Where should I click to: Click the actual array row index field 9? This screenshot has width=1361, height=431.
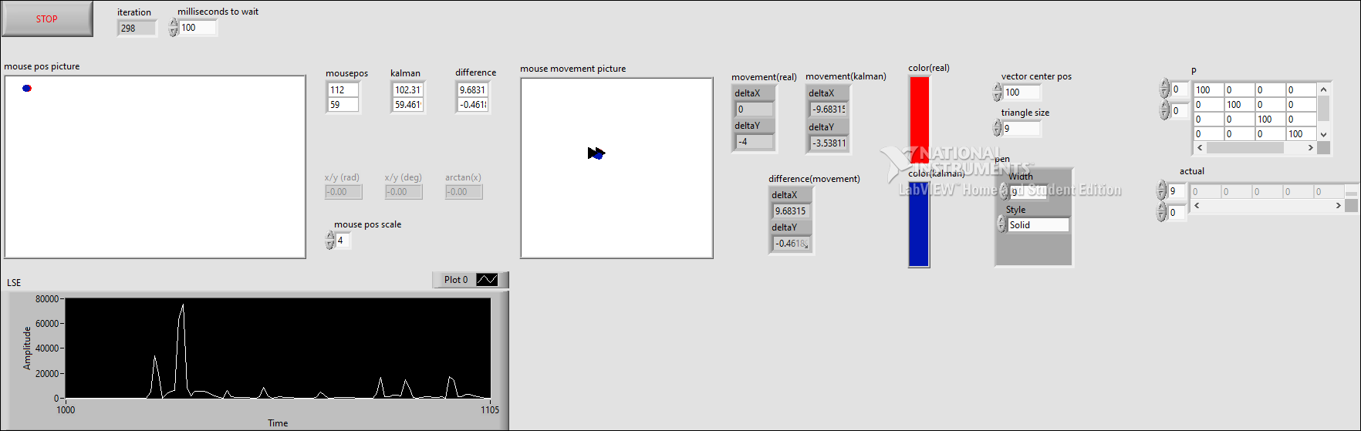(1177, 191)
